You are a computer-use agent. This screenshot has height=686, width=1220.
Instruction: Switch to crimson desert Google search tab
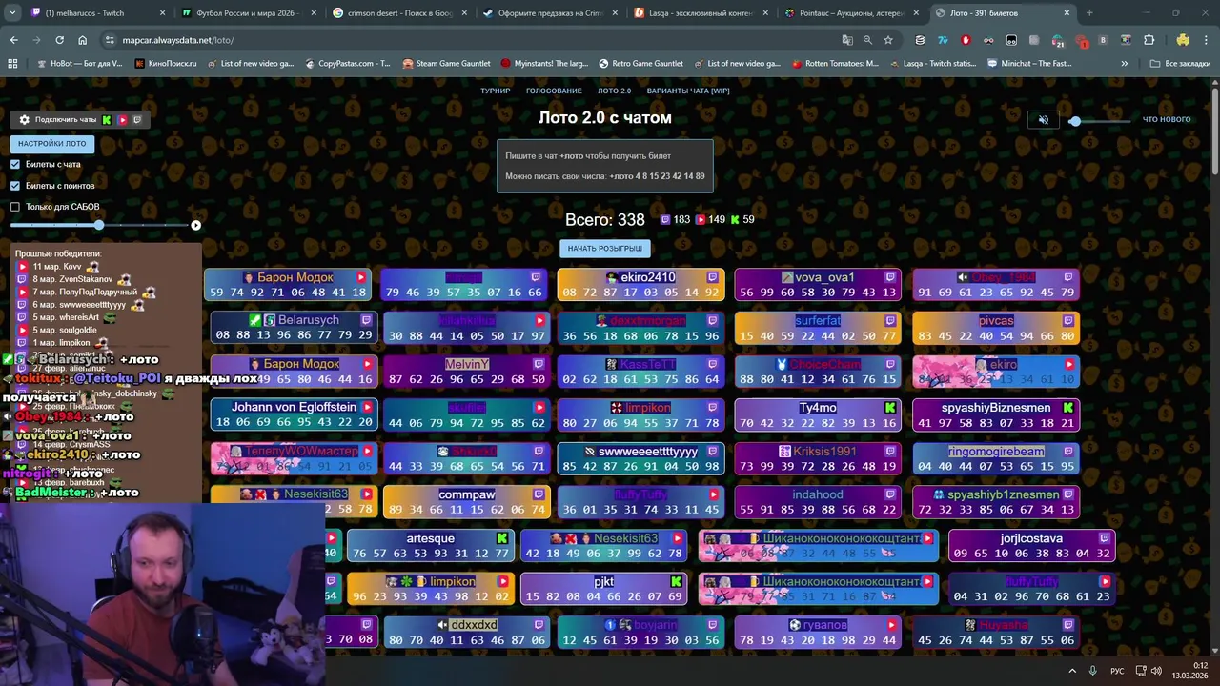point(400,13)
